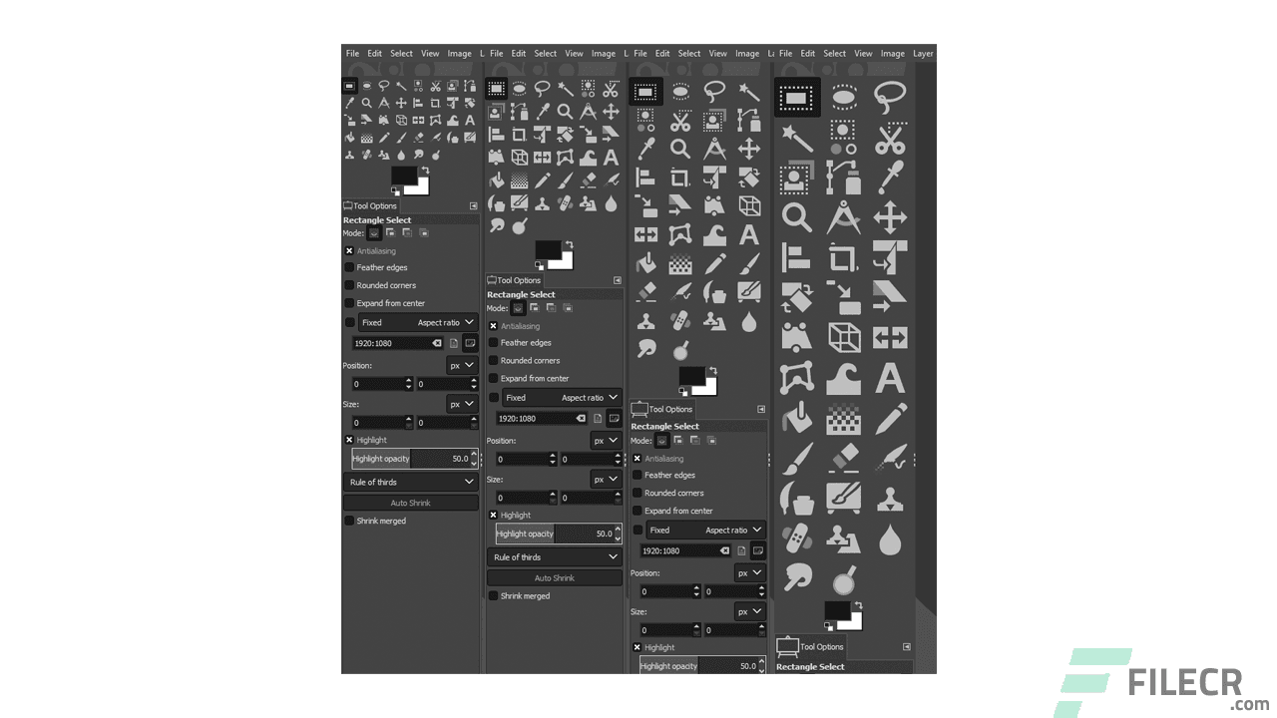The image size is (1277, 718).
Task: Open Size px unit dropdown in the second-smallest toolbox
Action: coord(606,480)
